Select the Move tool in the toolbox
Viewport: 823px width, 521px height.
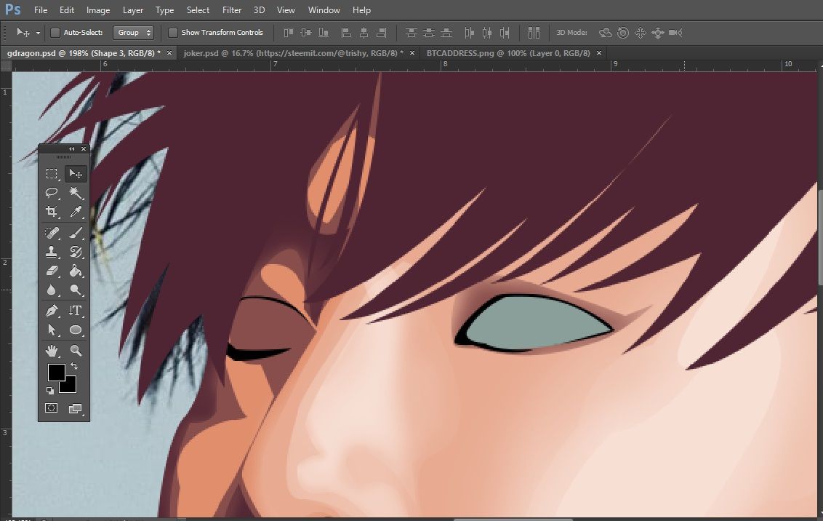point(76,174)
